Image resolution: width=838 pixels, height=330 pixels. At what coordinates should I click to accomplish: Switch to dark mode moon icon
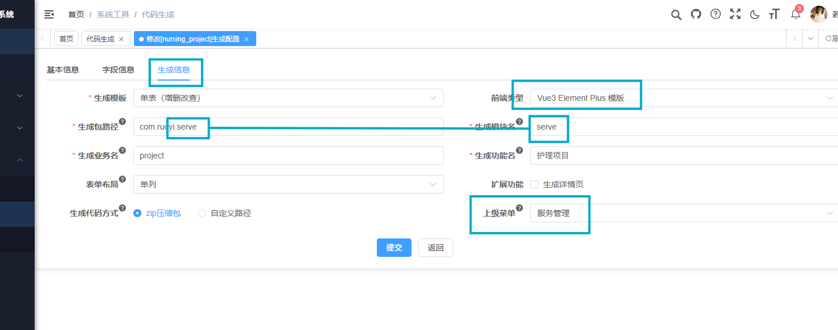(x=755, y=14)
